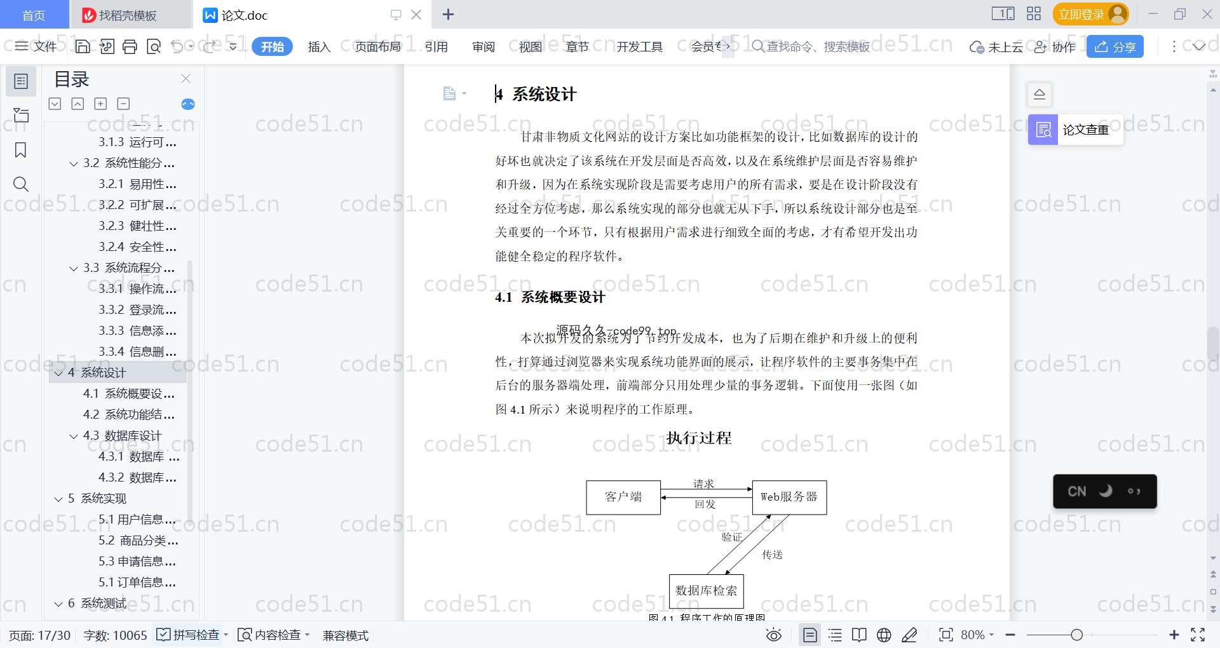Click the Print icon in toolbar
1220x648 pixels.
[x=130, y=46]
